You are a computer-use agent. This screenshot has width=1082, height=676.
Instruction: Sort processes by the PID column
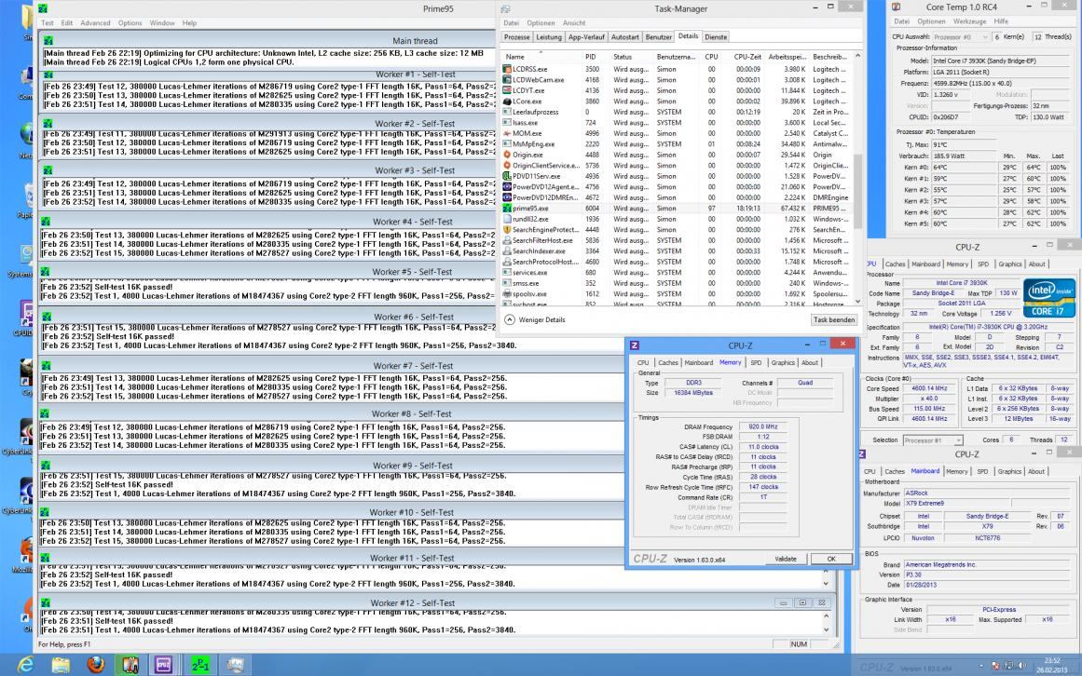pyautogui.click(x=591, y=57)
